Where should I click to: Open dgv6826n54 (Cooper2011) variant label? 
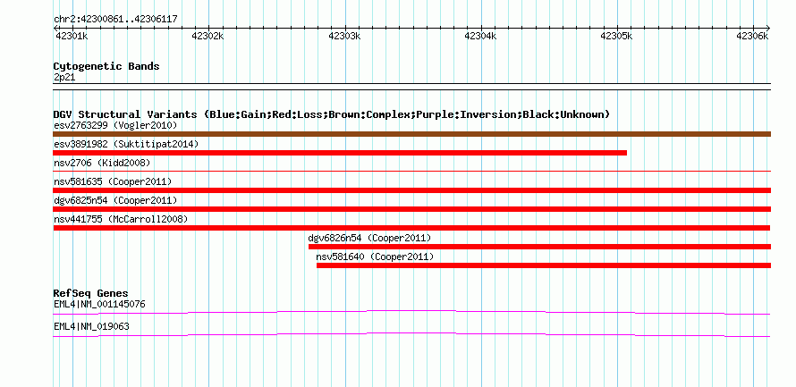[x=369, y=238]
